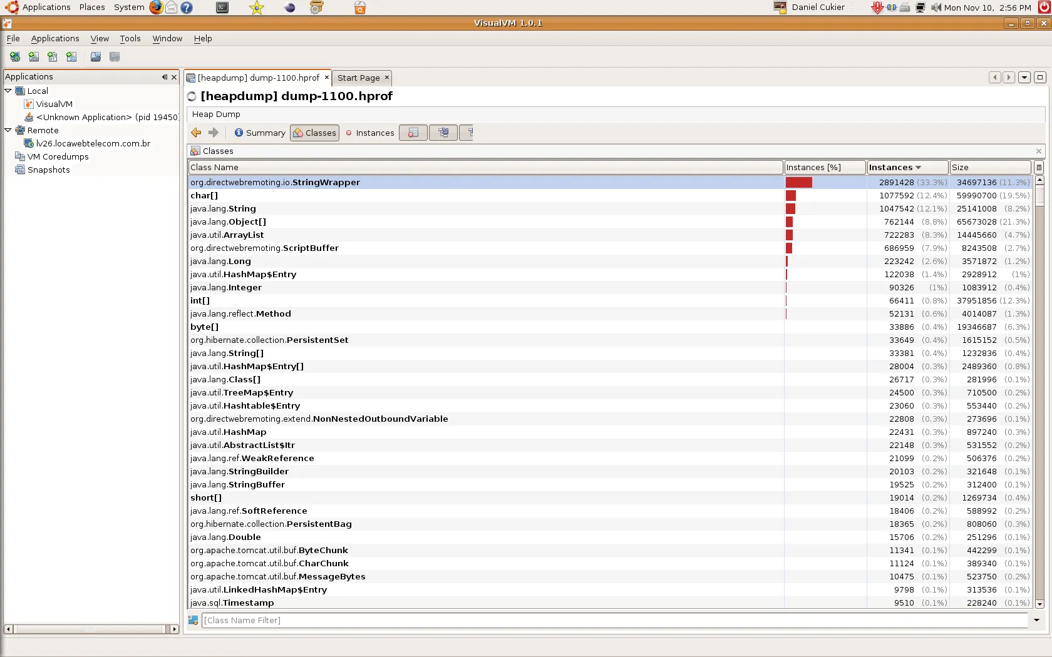1052x657 pixels.
Task: Click the red bar for StringWrapper row
Action: pyautogui.click(x=799, y=183)
